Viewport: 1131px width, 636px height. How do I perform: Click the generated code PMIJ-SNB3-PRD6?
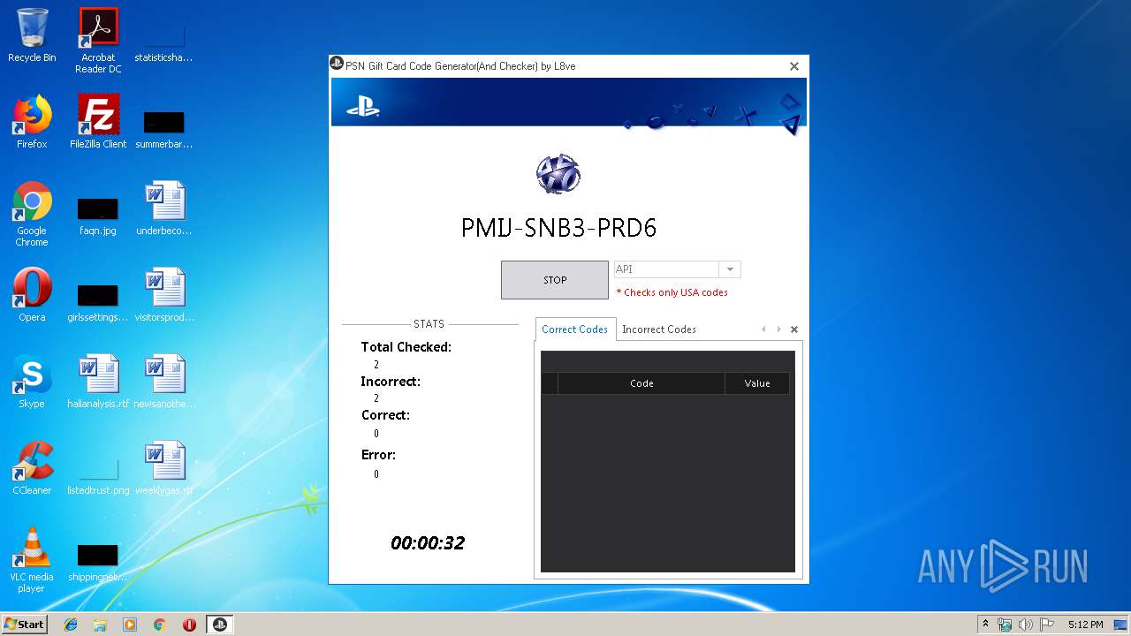(558, 228)
